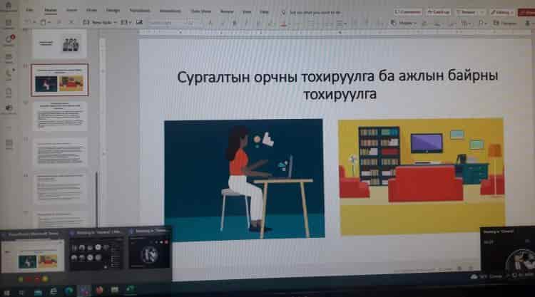Open the Windows Start button
Screen dimensions: 535x297
click(x=6, y=292)
